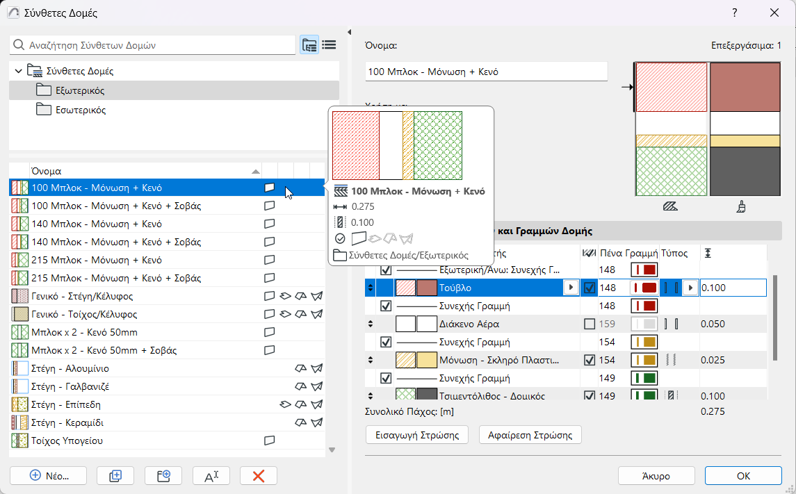The width and height of the screenshot is (796, 494).
Task: Click layer type icon in Τούβλο row
Action: (671, 288)
